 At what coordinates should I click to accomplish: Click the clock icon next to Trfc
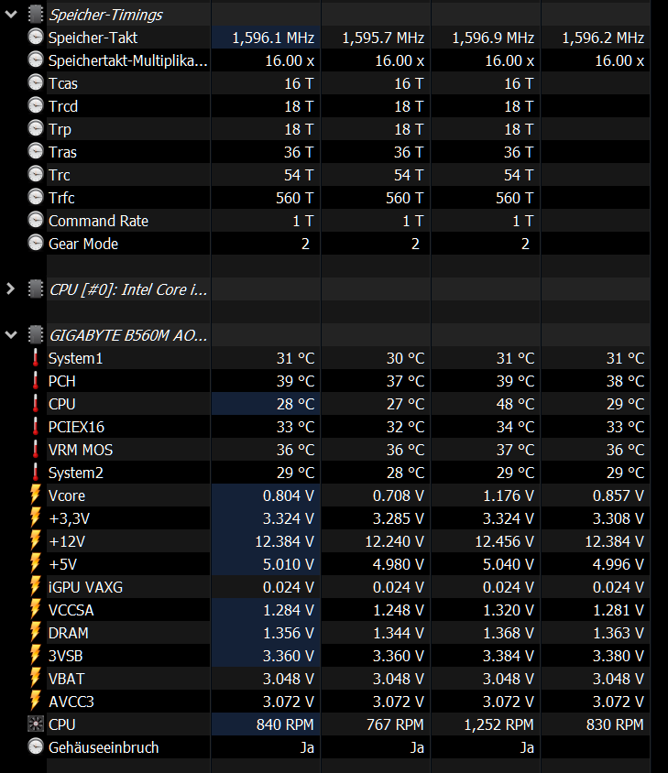pyautogui.click(x=36, y=197)
